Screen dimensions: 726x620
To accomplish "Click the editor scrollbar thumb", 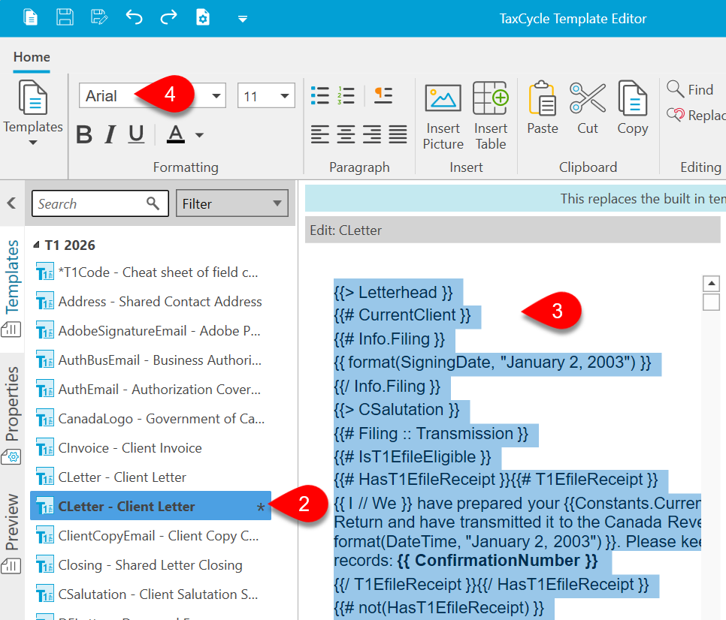I will point(711,302).
